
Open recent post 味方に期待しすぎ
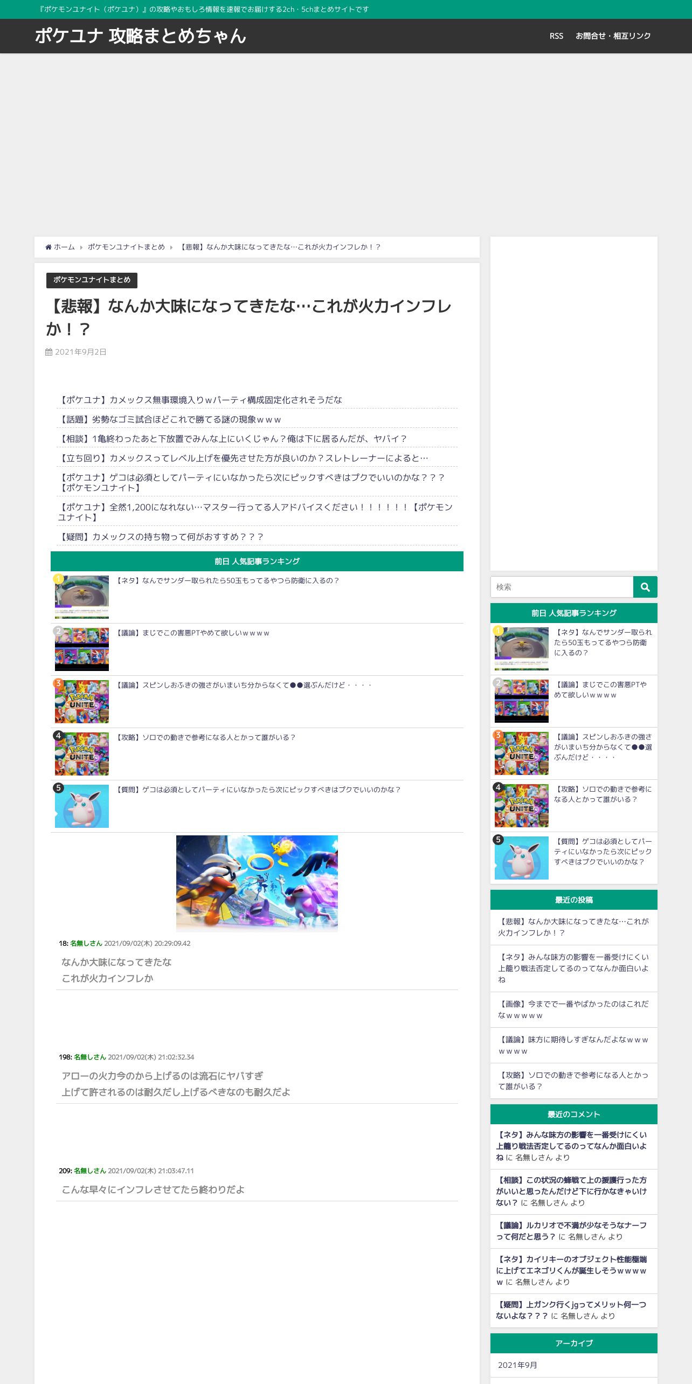click(573, 1045)
